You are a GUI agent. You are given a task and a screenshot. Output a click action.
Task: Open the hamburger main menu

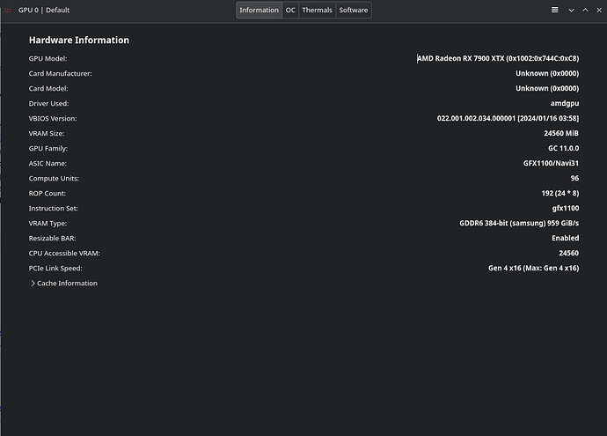pos(554,10)
